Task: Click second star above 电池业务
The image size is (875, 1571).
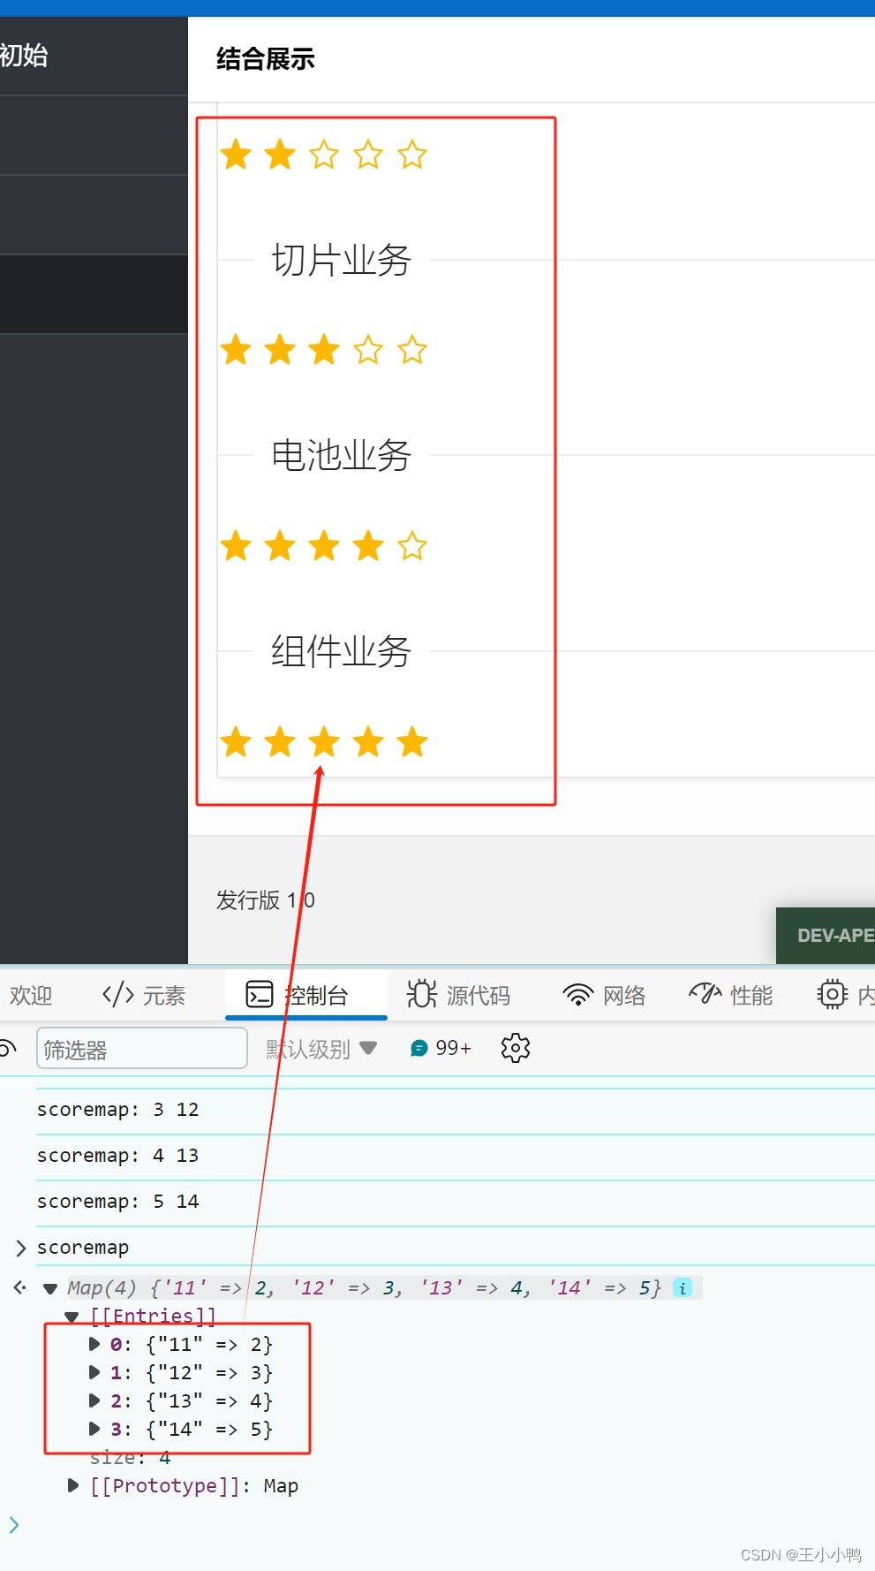Action: [280, 350]
